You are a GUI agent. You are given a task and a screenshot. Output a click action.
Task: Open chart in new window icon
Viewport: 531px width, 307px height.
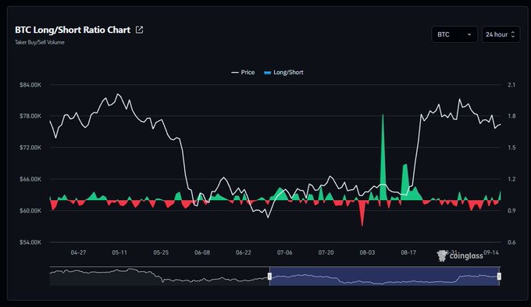pos(139,30)
